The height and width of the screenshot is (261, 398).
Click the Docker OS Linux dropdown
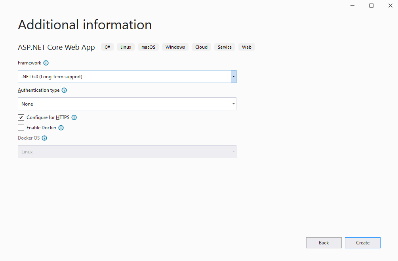point(127,152)
